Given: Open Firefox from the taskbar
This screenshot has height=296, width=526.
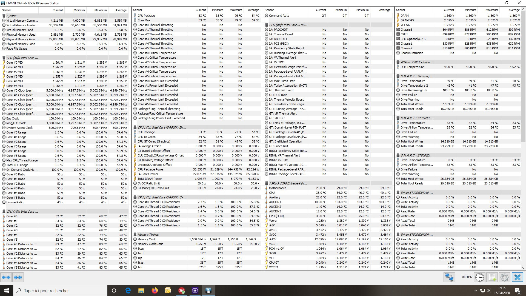Looking at the screenshot, I should [155, 291].
